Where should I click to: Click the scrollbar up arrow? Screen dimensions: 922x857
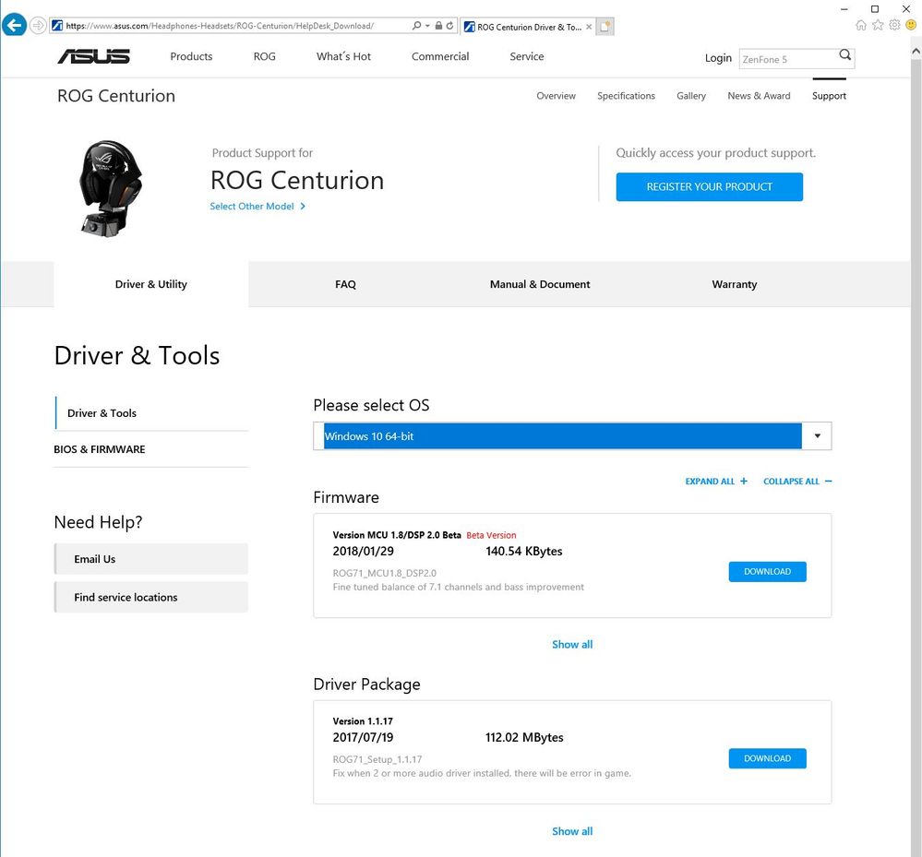point(916,51)
